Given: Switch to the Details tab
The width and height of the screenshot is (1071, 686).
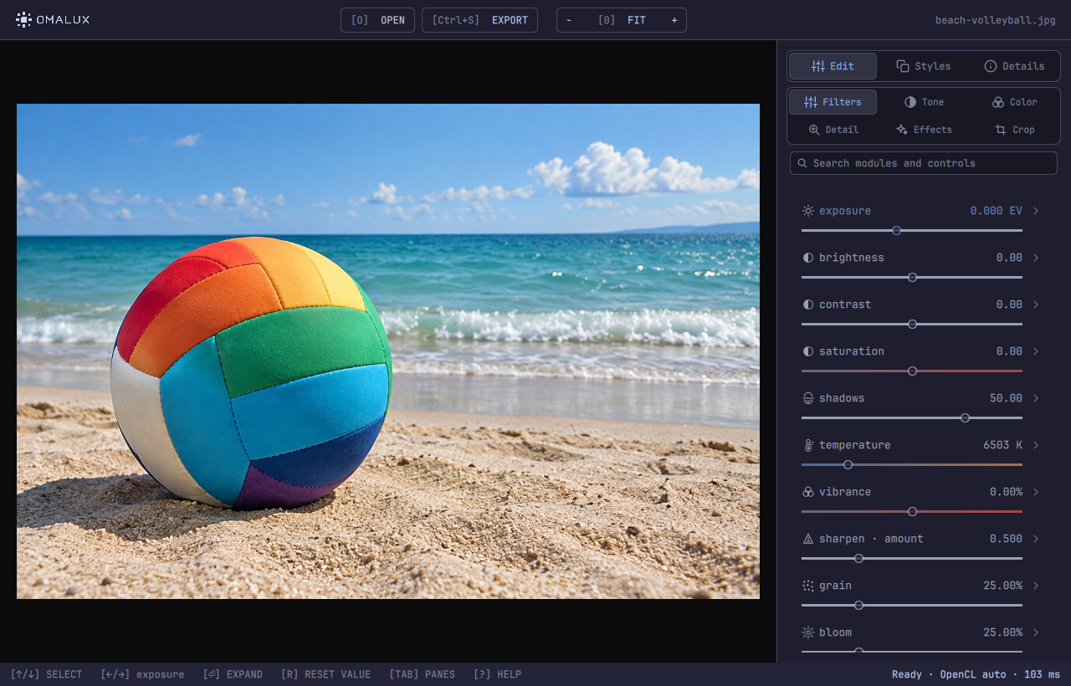Looking at the screenshot, I should pos(1014,66).
